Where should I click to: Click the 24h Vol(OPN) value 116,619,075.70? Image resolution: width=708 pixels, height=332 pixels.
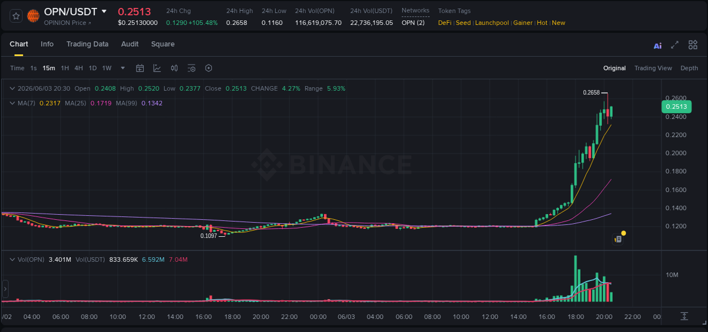318,23
